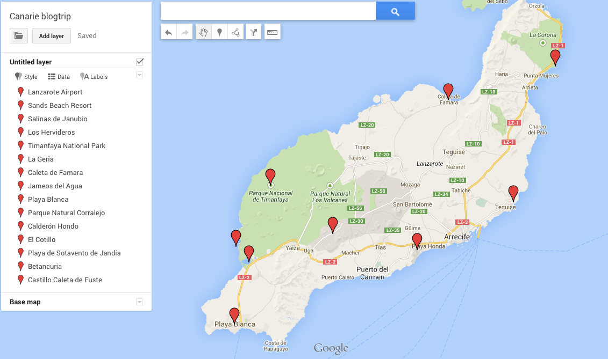The image size is (608, 359).
Task: Select the map marker in Parque Nacional de Timanfaya
Action: [x=270, y=177]
